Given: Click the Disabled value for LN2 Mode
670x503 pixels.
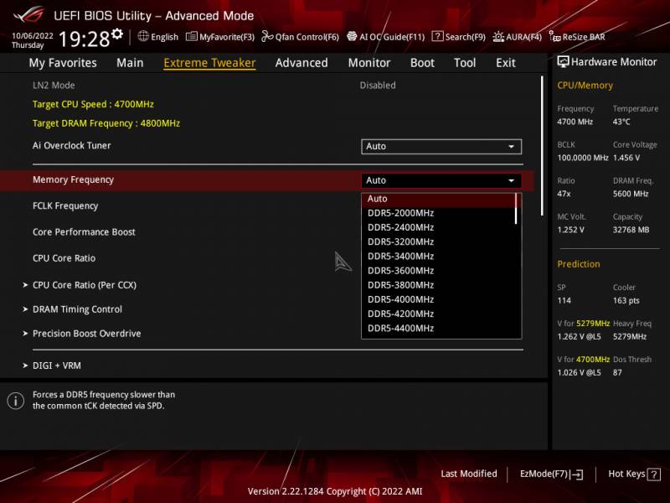Looking at the screenshot, I should (378, 86).
